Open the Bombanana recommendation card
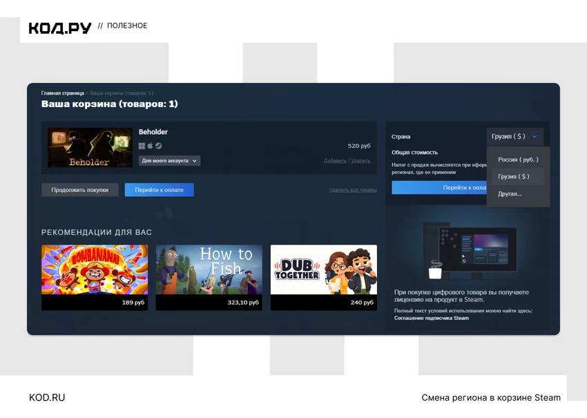 pos(95,278)
